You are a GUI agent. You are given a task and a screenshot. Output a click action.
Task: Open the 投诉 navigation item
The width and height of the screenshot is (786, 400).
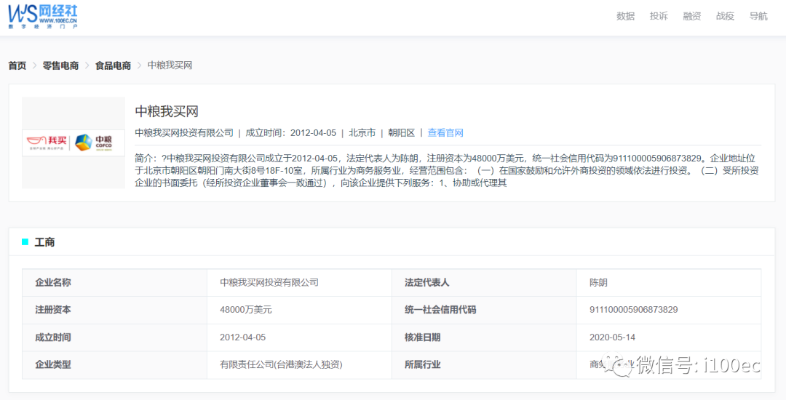pos(659,16)
